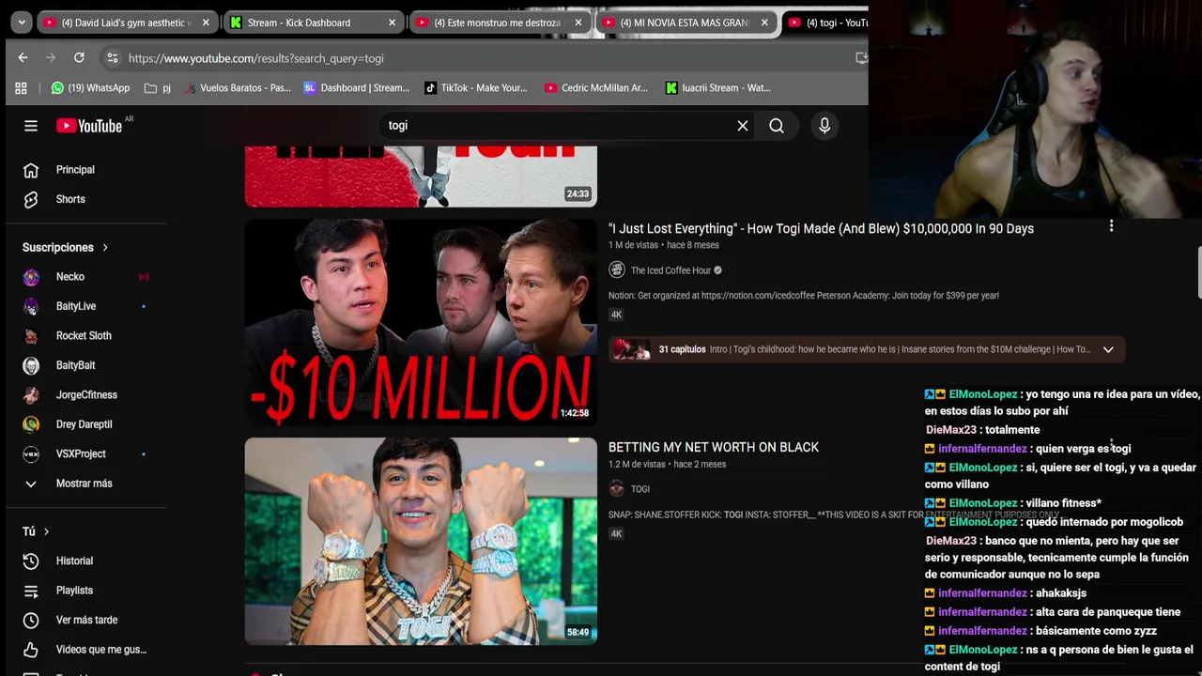Visit The Iced Coffee Hour channel

pos(670,270)
